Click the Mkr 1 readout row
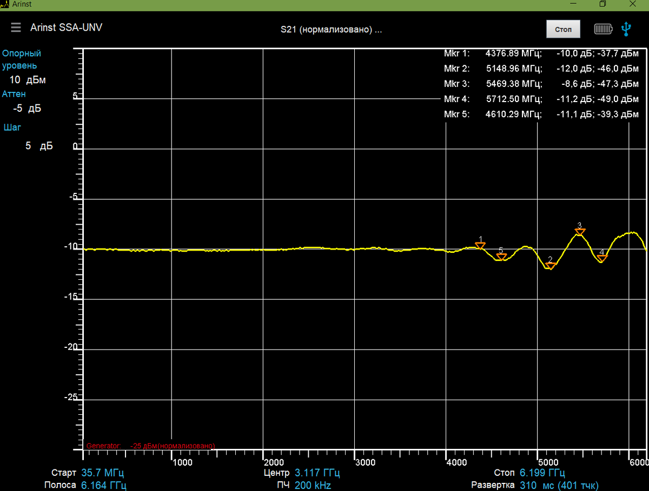The height and width of the screenshot is (491, 649). tap(541, 54)
